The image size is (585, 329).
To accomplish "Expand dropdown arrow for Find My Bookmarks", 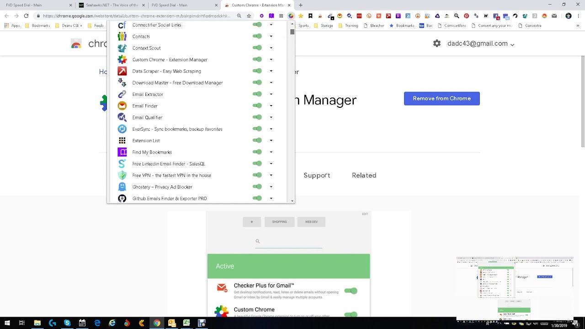I will (271, 152).
